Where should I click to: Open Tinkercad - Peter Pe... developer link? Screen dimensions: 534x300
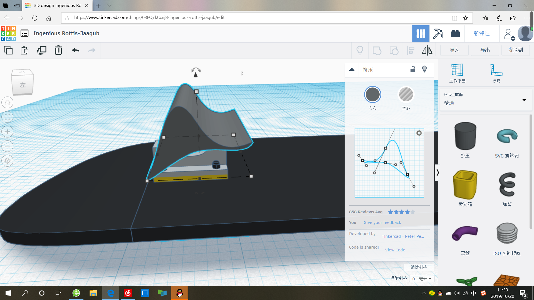pyautogui.click(x=403, y=236)
